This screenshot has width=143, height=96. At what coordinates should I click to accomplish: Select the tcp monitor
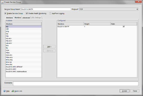pos(23,34)
